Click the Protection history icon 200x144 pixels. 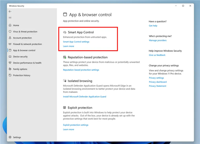(x=10, y=76)
